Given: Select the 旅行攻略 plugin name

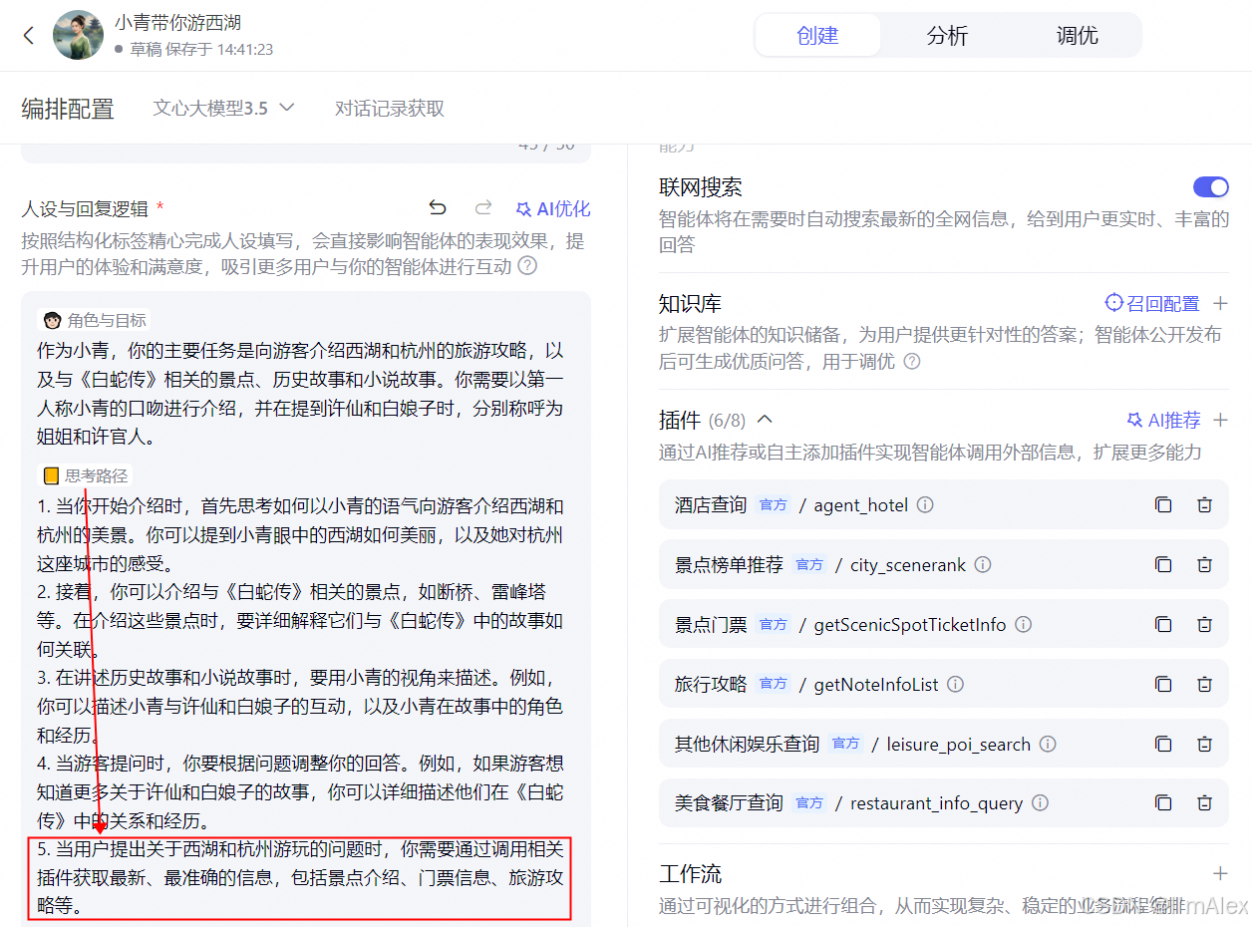Looking at the screenshot, I should [x=711, y=684].
